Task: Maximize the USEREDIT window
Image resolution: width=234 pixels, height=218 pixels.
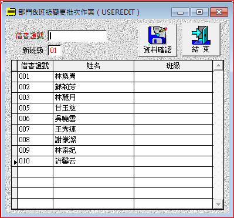Action: pyautogui.click(x=199, y=12)
